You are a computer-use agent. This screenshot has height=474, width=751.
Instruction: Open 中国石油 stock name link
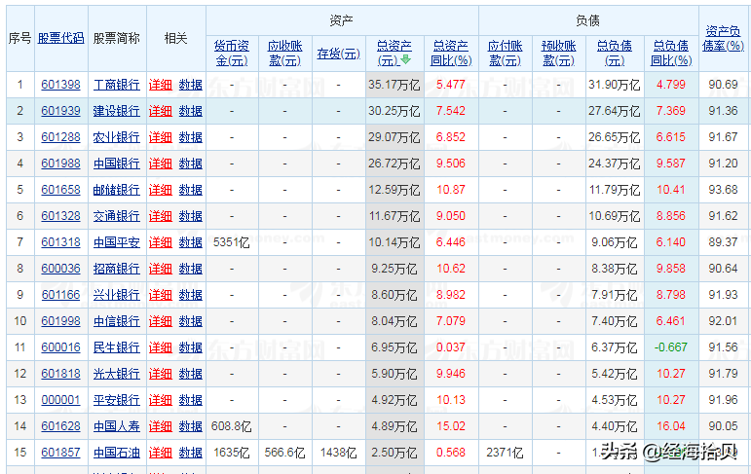click(x=116, y=453)
